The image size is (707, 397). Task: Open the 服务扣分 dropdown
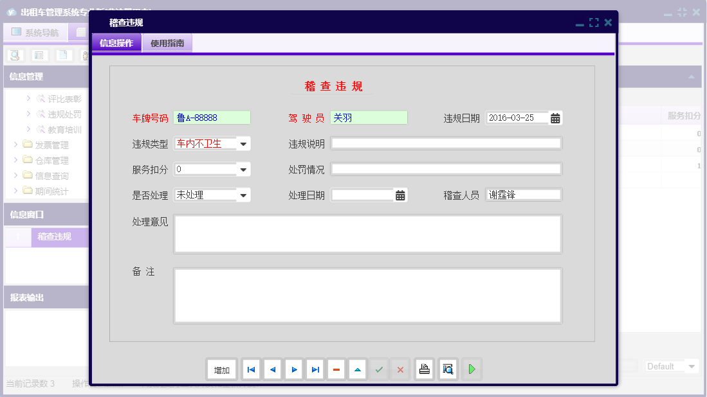point(243,169)
